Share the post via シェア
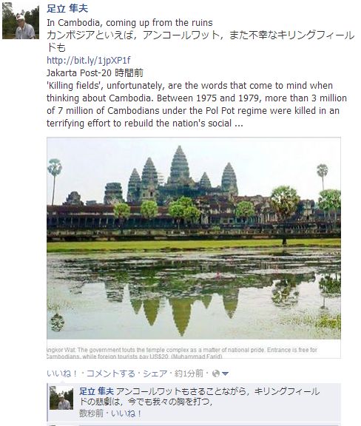 pos(155,373)
